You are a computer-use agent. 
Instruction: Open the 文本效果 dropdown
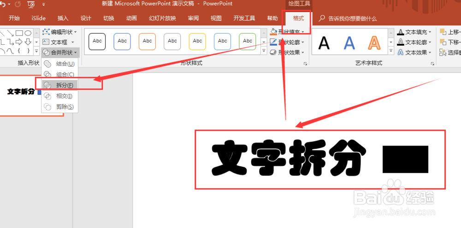coord(414,53)
